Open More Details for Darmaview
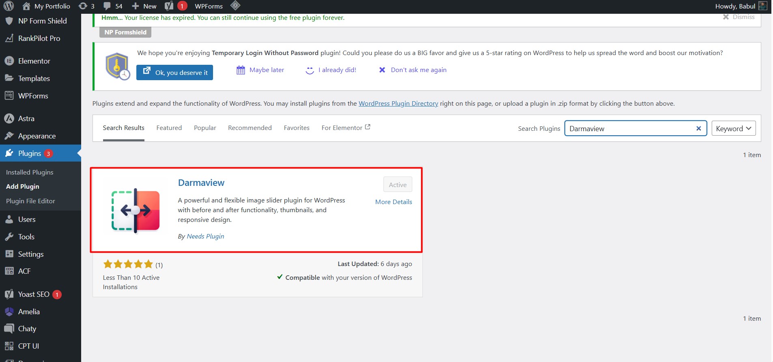 393,202
